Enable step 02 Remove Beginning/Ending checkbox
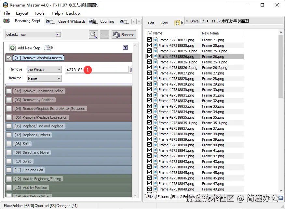 [9, 91]
